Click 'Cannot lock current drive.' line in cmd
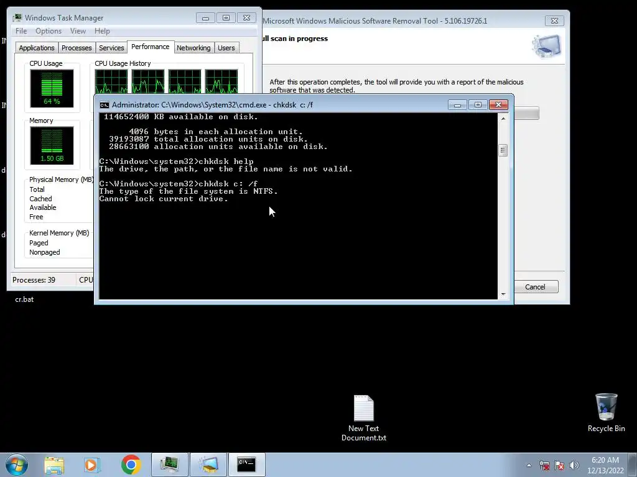The width and height of the screenshot is (637, 477). pos(164,199)
